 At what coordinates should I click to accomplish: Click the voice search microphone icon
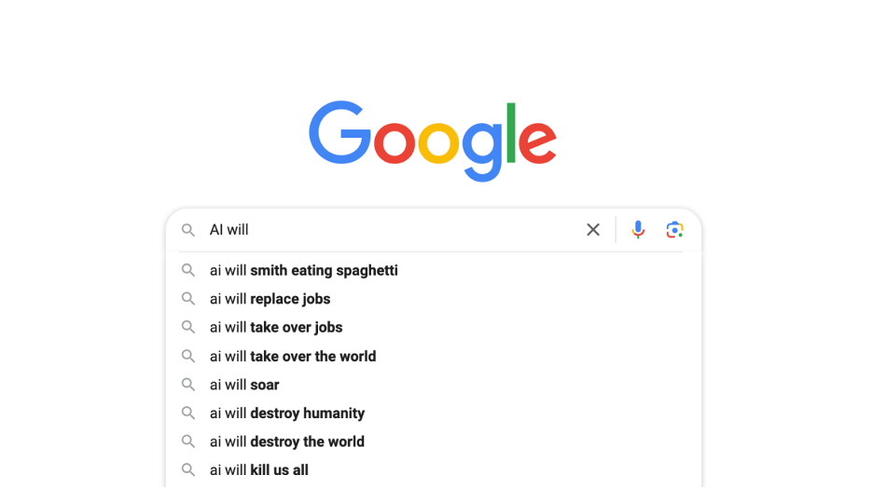click(x=638, y=230)
